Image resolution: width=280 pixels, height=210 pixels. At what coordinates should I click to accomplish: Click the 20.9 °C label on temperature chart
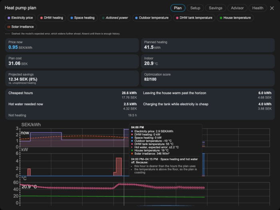(29, 187)
